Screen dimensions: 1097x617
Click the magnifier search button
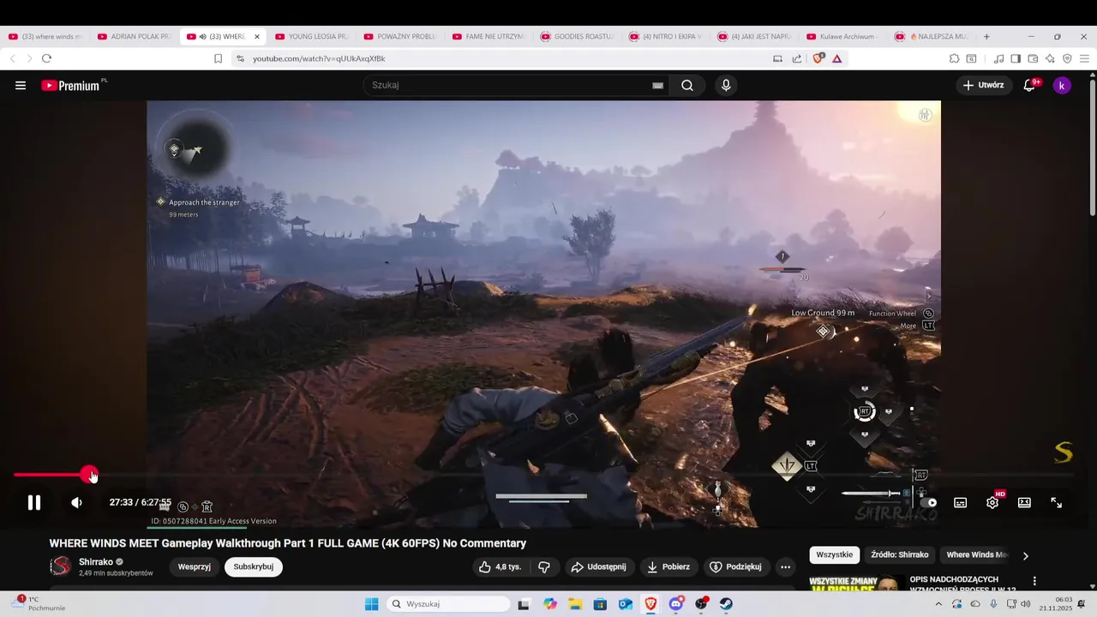[687, 85]
